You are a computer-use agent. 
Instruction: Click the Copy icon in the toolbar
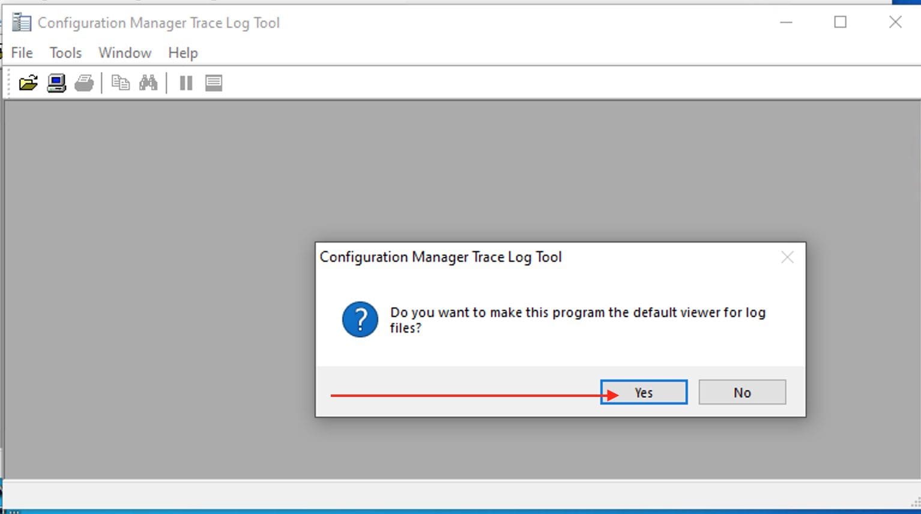click(x=121, y=83)
